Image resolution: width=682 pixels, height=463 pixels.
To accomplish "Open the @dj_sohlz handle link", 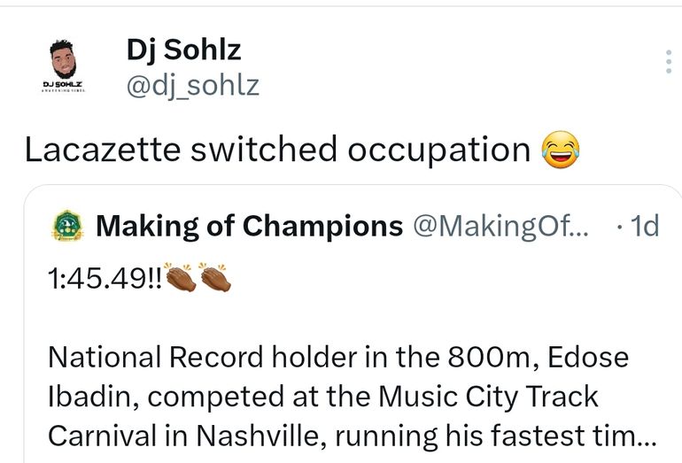I will [x=193, y=85].
